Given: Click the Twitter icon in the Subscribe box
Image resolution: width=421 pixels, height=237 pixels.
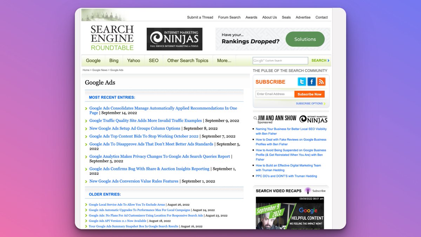Looking at the screenshot, I should tap(302, 81).
